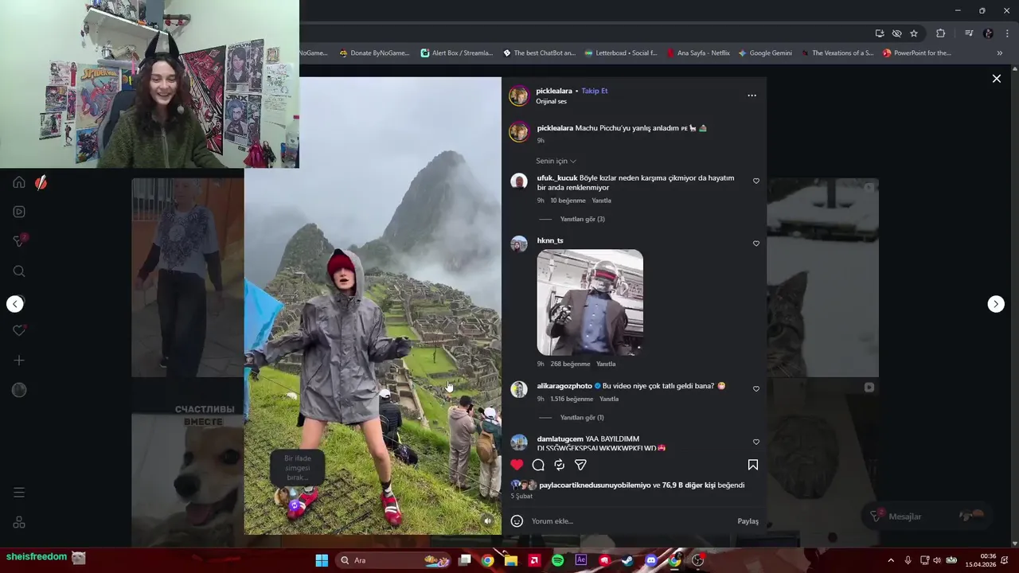This screenshot has height=573, width=1019.
Task: Open the Chrome media controls icon
Action: (969, 33)
